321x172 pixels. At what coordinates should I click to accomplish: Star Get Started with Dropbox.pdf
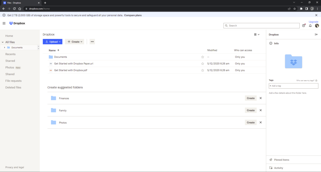click(203, 70)
